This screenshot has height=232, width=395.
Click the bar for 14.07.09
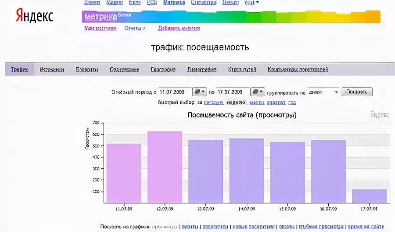point(247,171)
